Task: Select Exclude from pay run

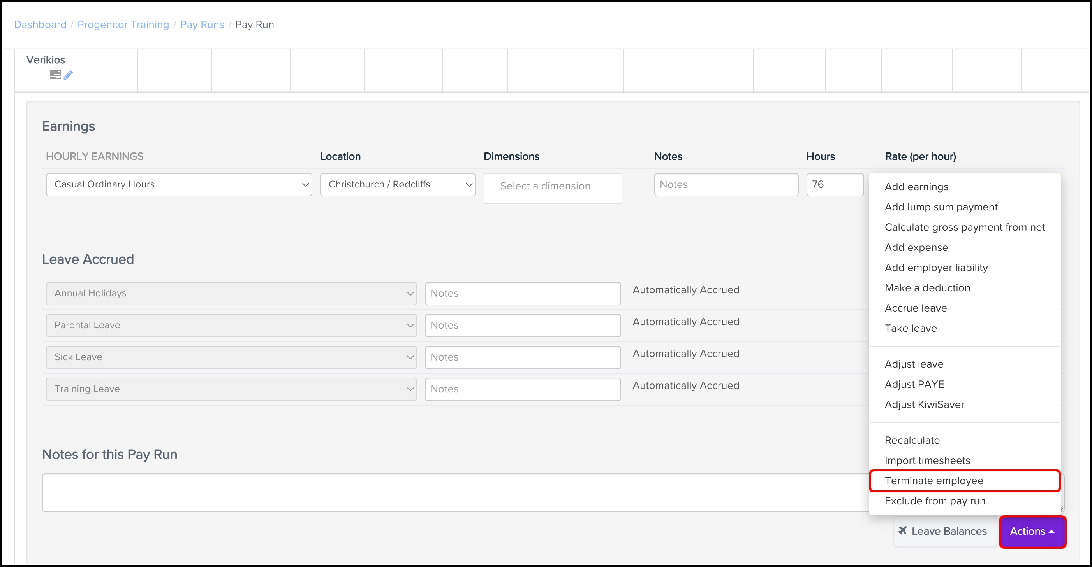Action: [x=935, y=500]
